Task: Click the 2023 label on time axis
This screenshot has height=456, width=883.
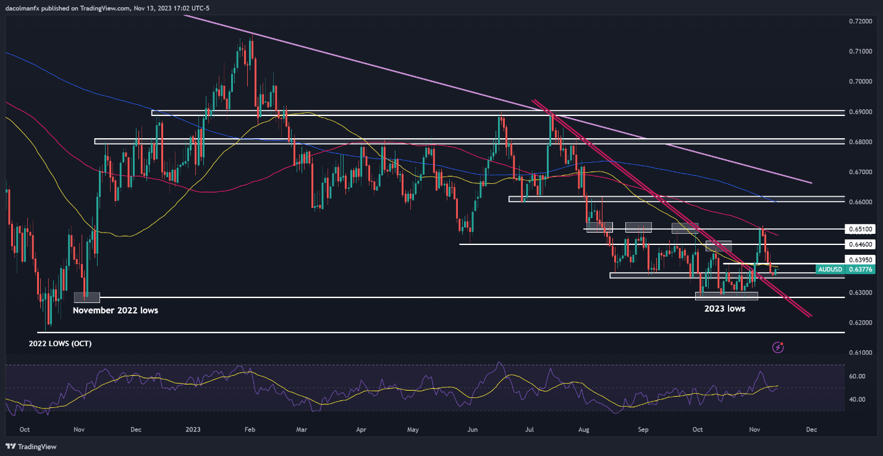Action: [193, 429]
